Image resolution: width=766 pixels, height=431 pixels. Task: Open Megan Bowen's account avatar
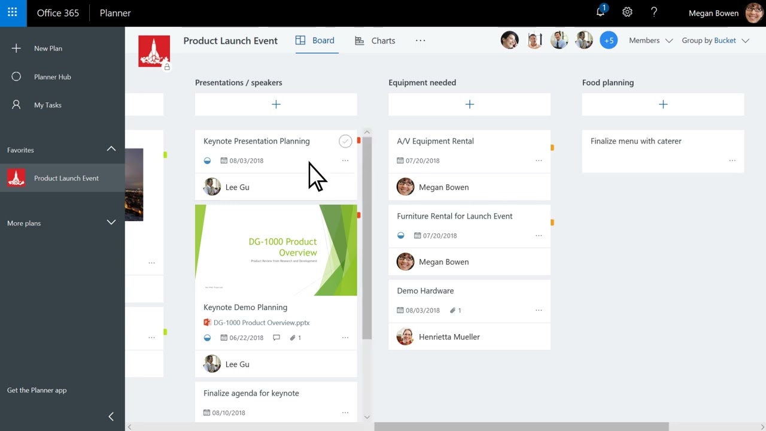754,13
